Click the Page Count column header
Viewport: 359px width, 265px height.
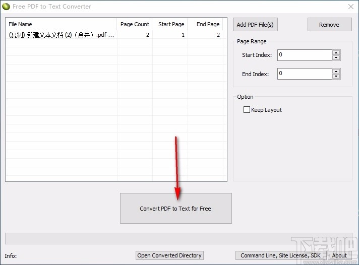pyautogui.click(x=135, y=24)
